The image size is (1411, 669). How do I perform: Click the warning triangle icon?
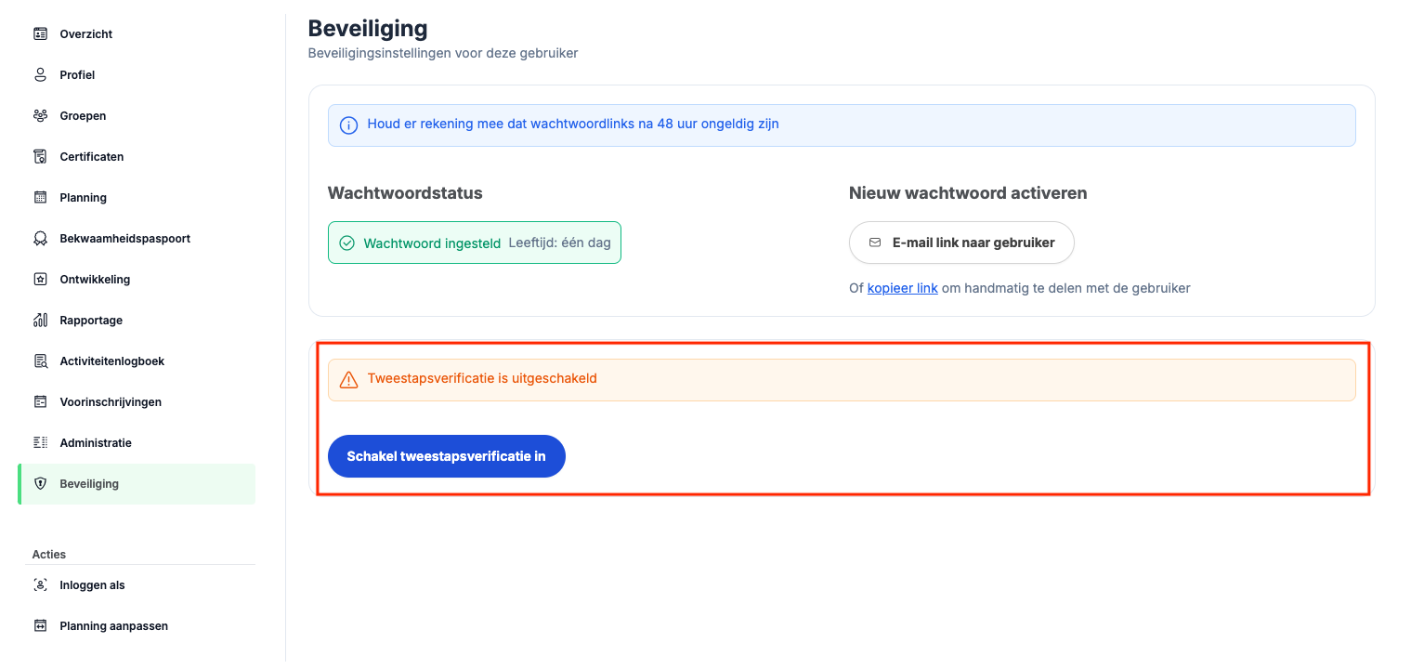(x=348, y=380)
